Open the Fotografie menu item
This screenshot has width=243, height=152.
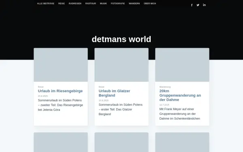coord(118,3)
